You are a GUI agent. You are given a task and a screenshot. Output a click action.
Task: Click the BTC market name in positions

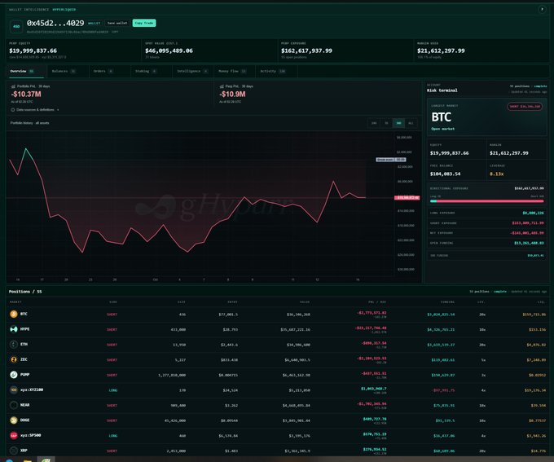tap(24, 314)
